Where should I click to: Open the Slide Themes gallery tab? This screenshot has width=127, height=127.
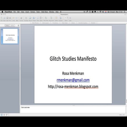35,23
